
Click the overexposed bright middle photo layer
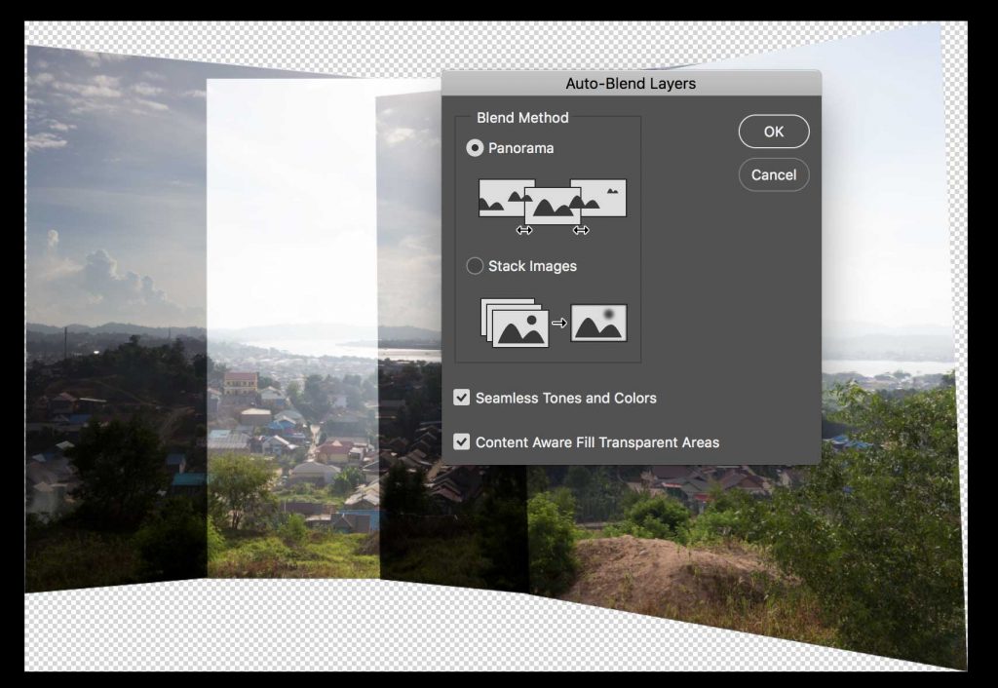(x=292, y=204)
